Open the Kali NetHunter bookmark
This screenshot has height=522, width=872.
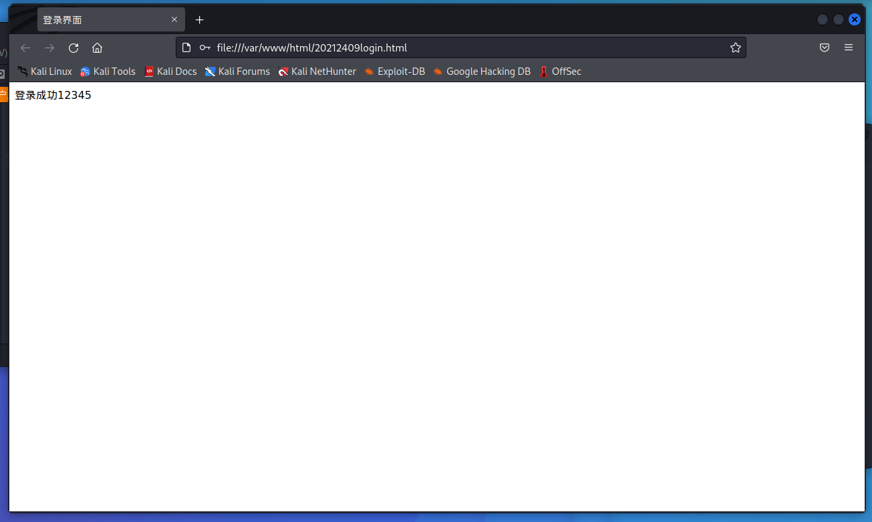click(x=317, y=72)
